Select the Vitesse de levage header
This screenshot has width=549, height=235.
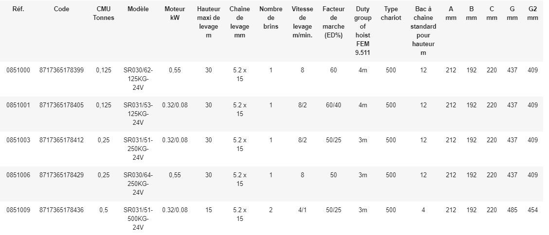tap(302, 22)
